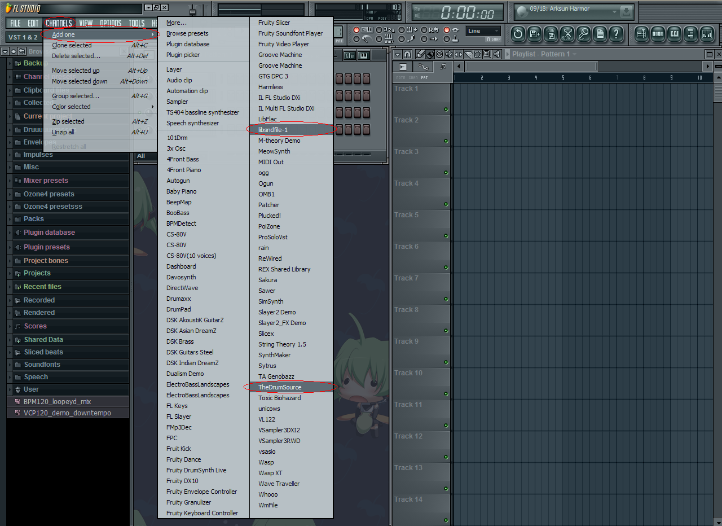The width and height of the screenshot is (722, 526).
Task: Click the save new version icon
Action: [x=535, y=34]
